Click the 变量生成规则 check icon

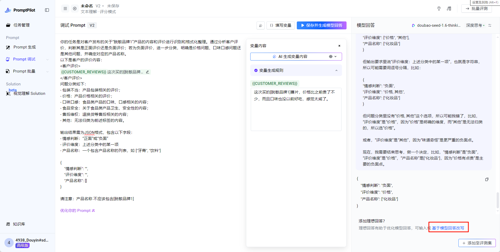pos(256,70)
